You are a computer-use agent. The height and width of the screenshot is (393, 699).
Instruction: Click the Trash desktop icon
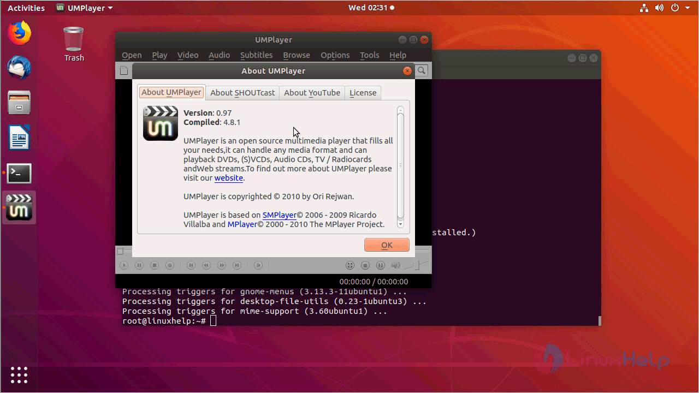click(74, 44)
